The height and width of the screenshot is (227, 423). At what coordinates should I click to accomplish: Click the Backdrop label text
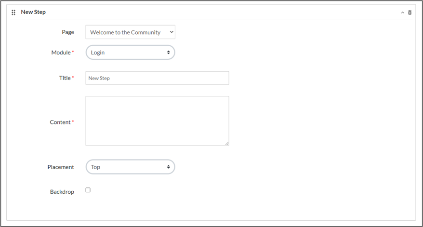62,192
